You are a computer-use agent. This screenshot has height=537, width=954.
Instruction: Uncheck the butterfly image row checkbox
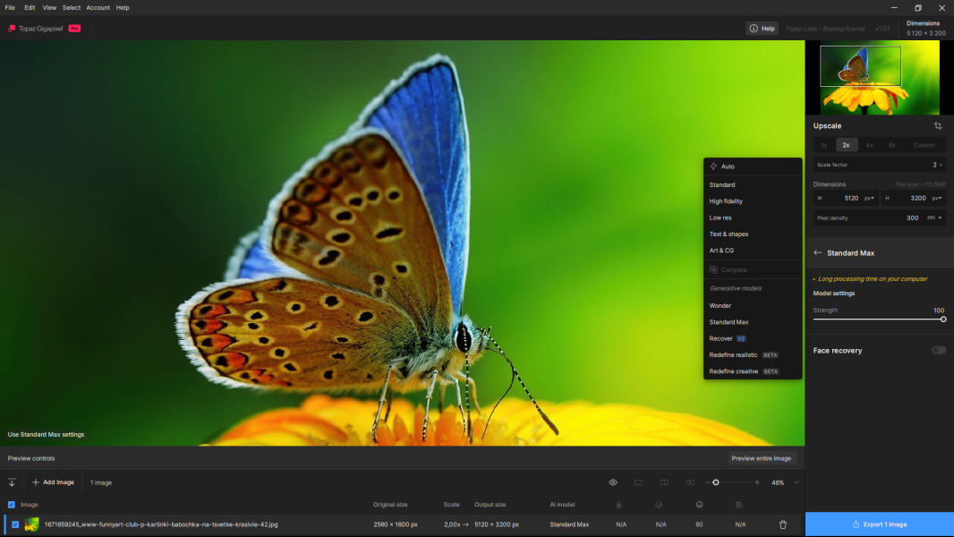click(x=15, y=524)
